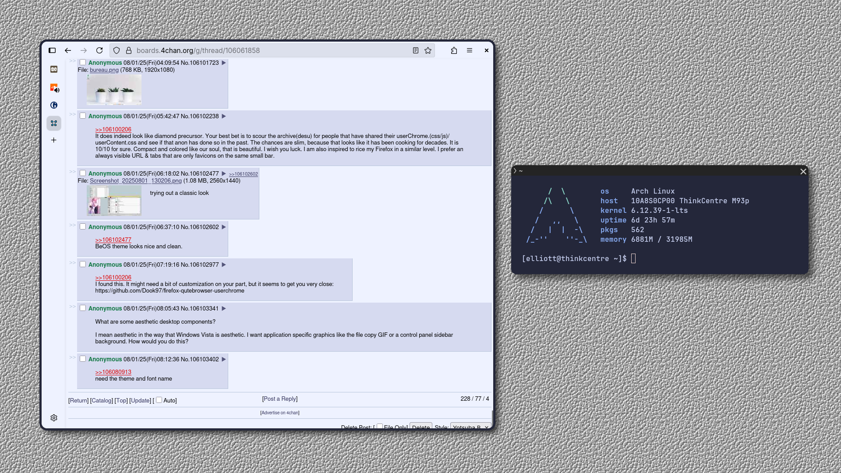Click the page scrollbar thumb in browser
Screen dimensions: 841x473
coord(492,419)
